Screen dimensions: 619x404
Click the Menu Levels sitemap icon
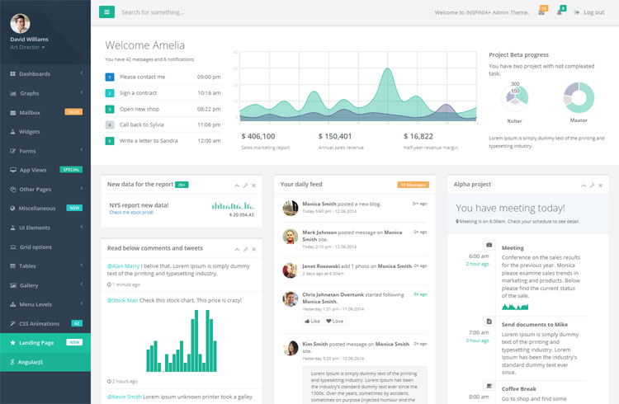[13, 304]
